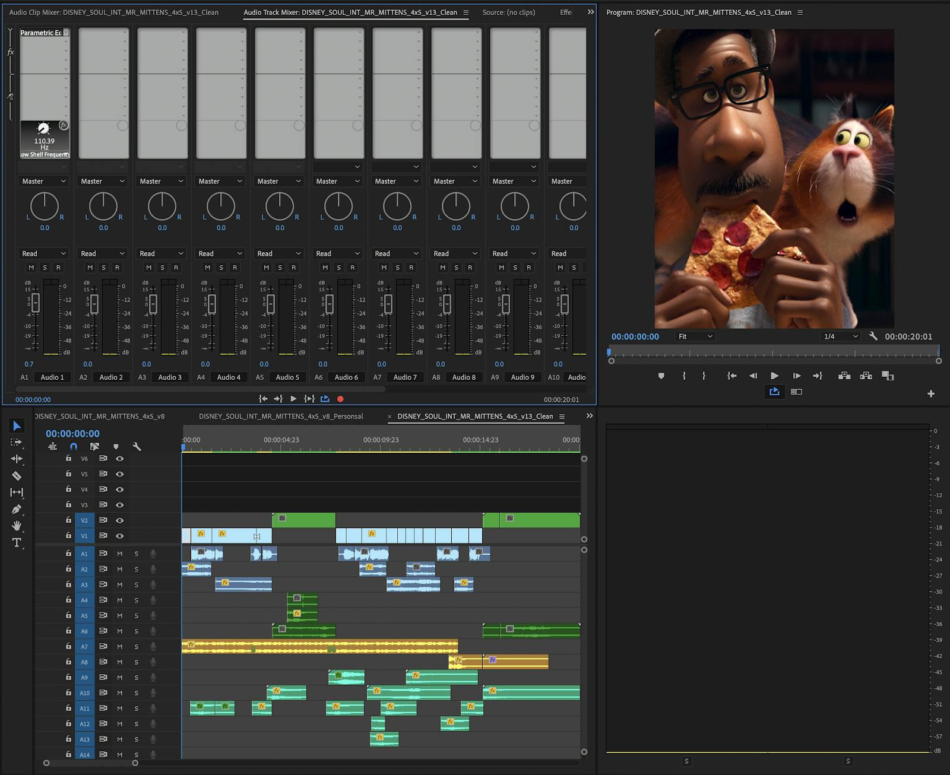
Task: Hide video track V1 with eye icon
Action: pos(120,535)
